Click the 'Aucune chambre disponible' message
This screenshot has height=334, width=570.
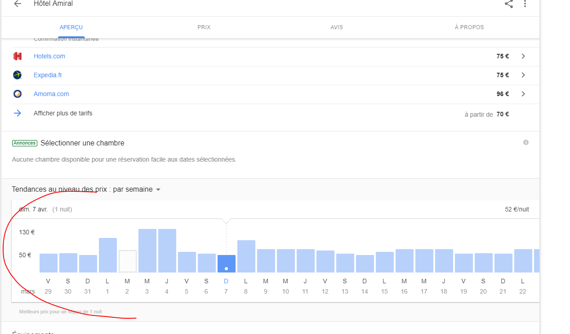point(124,159)
